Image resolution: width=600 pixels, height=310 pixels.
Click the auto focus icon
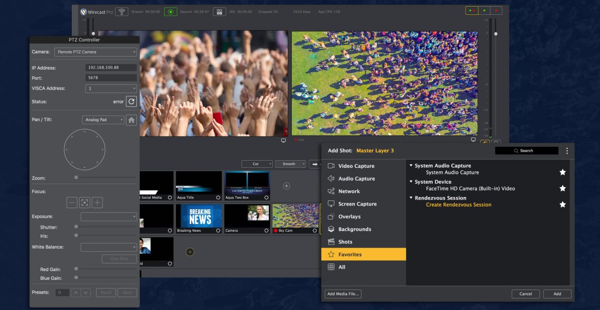pos(85,203)
